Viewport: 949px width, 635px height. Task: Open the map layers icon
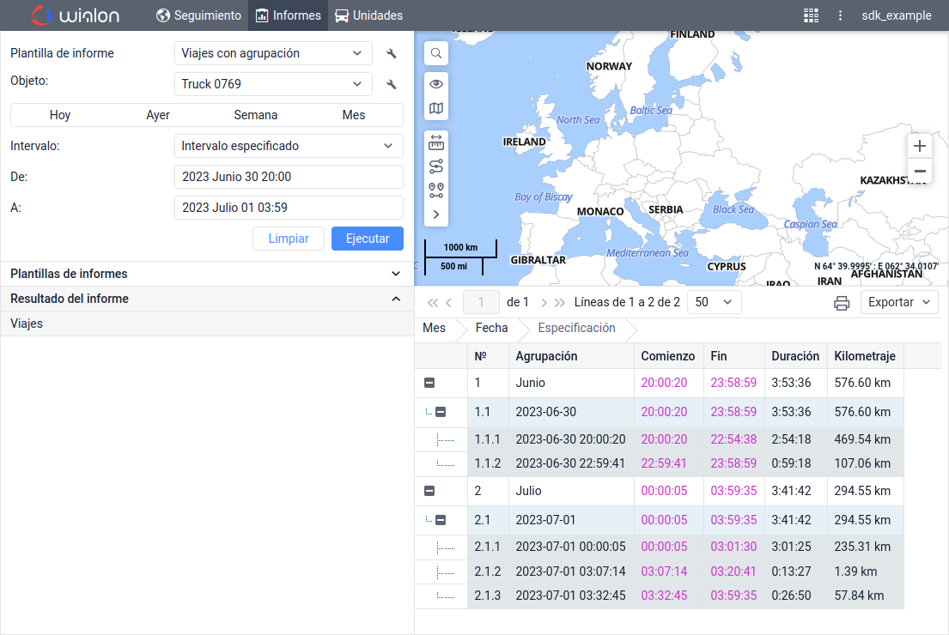(x=436, y=109)
